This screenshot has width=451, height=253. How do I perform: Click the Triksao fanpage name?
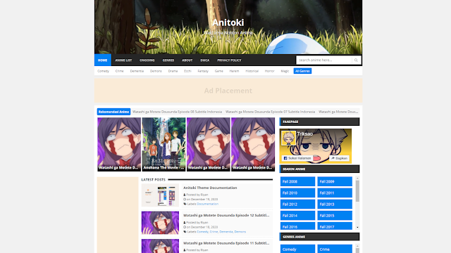[304, 134]
